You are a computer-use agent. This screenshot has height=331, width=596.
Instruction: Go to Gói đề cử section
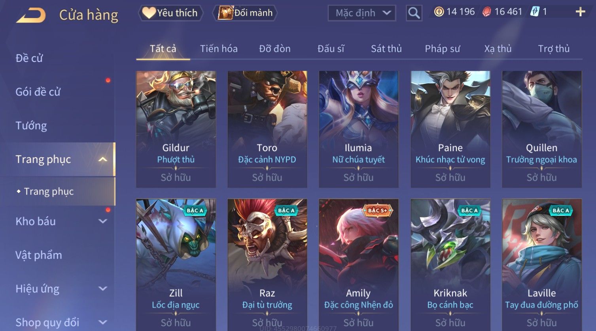click(x=38, y=92)
